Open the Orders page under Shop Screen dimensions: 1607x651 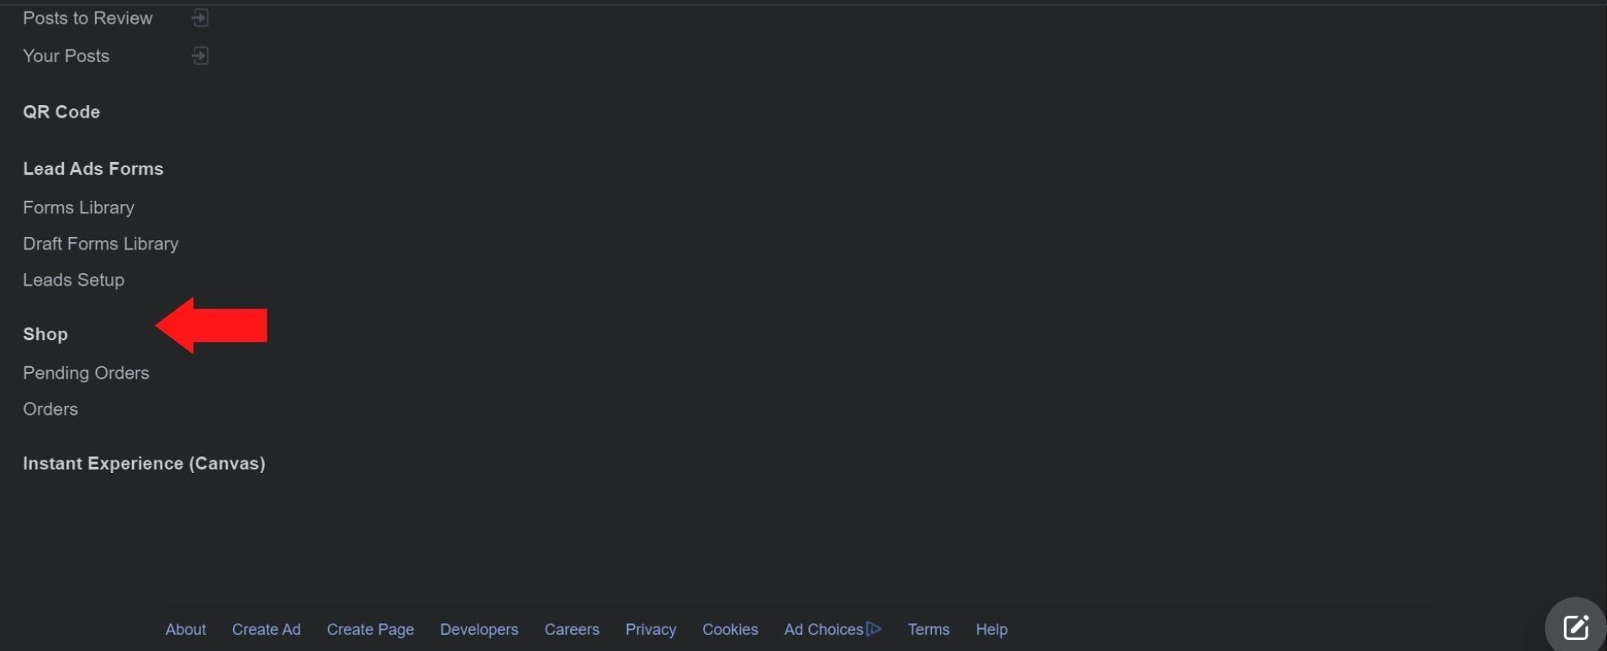coord(50,409)
